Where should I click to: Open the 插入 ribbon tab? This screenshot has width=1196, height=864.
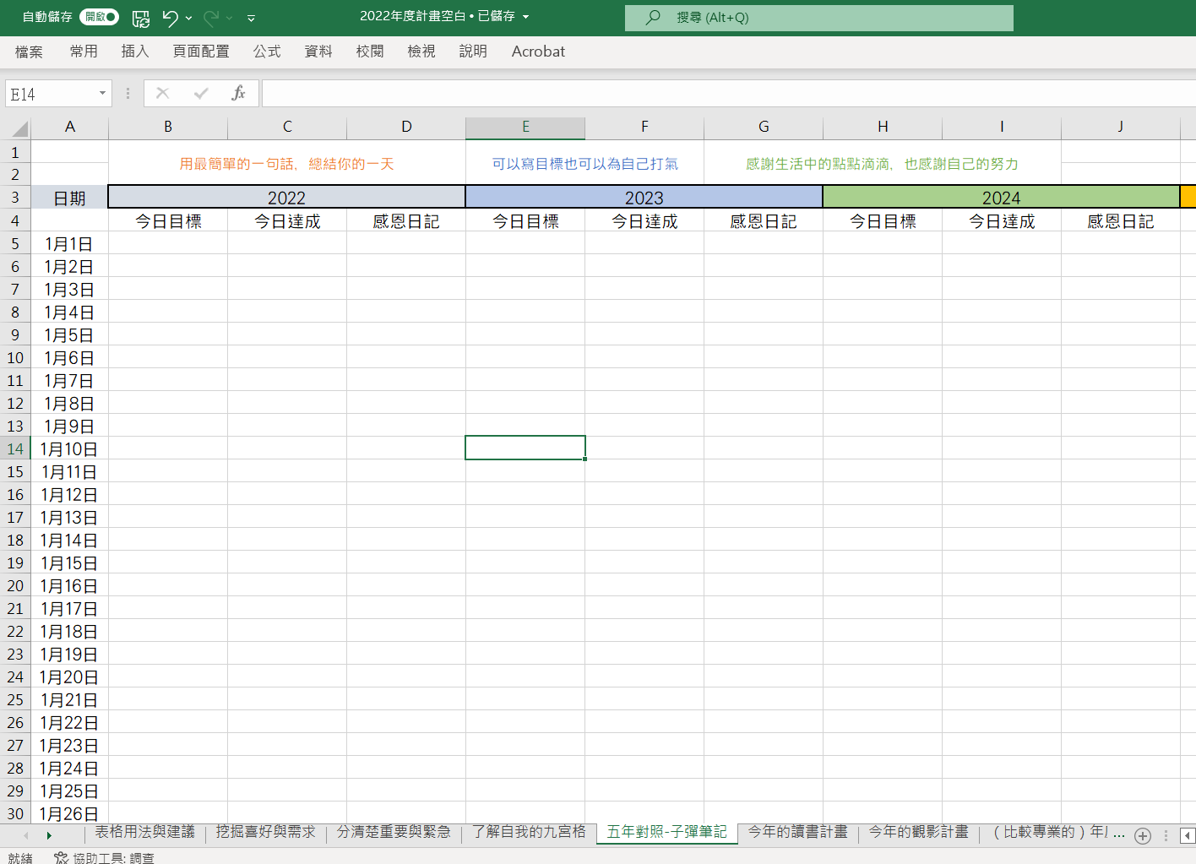pyautogui.click(x=135, y=52)
